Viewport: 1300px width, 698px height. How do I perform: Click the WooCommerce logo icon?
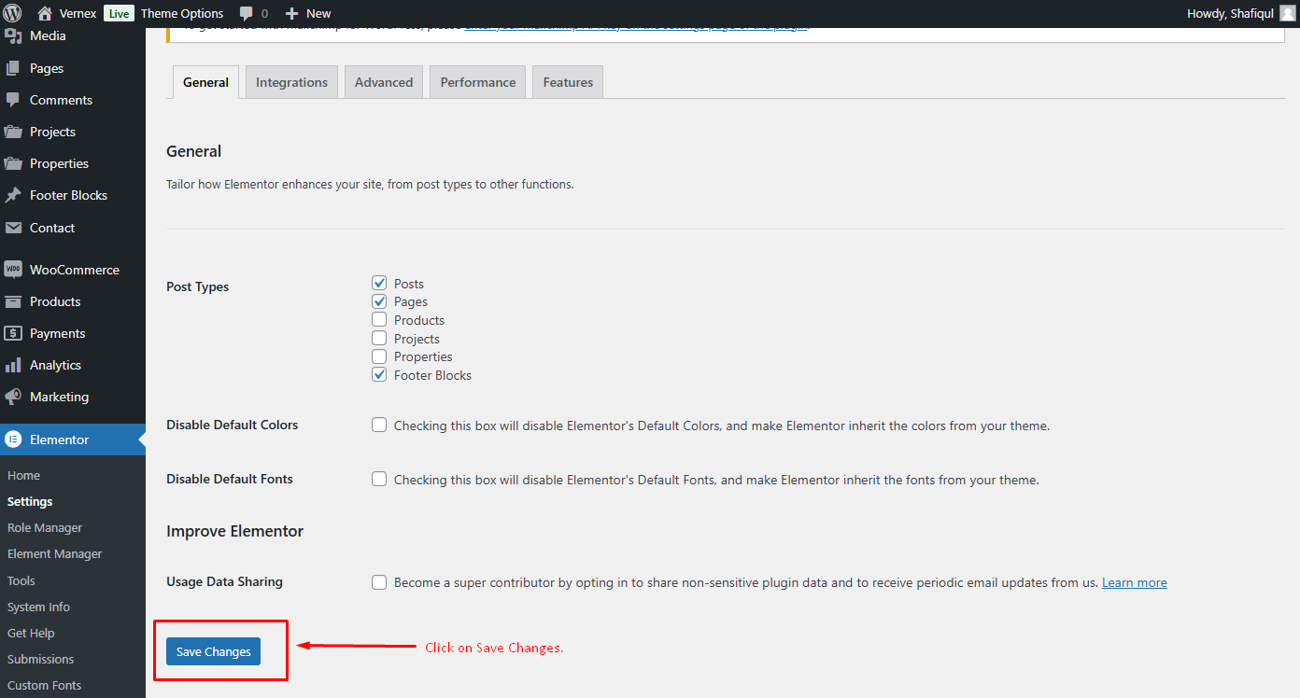(x=13, y=270)
